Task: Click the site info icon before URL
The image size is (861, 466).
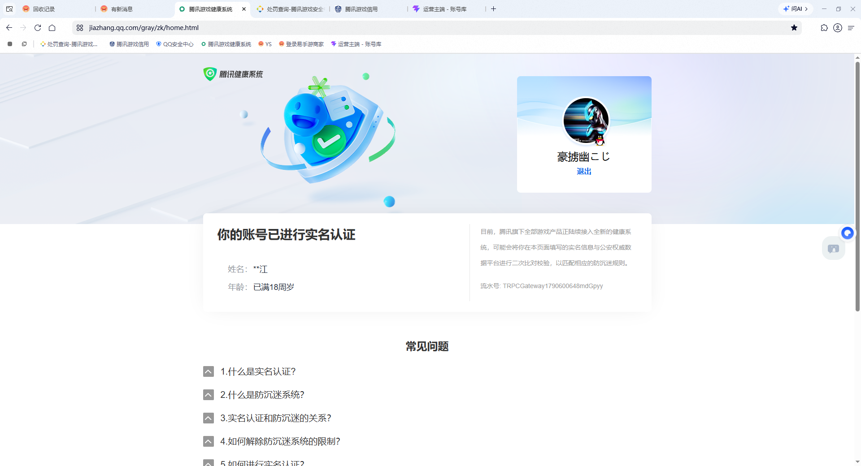Action: pos(80,28)
